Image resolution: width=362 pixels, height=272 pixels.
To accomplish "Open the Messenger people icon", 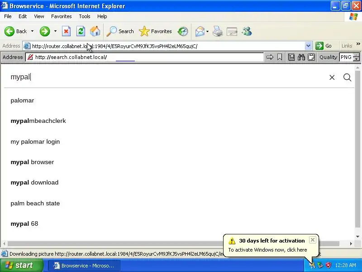I will [247, 31].
